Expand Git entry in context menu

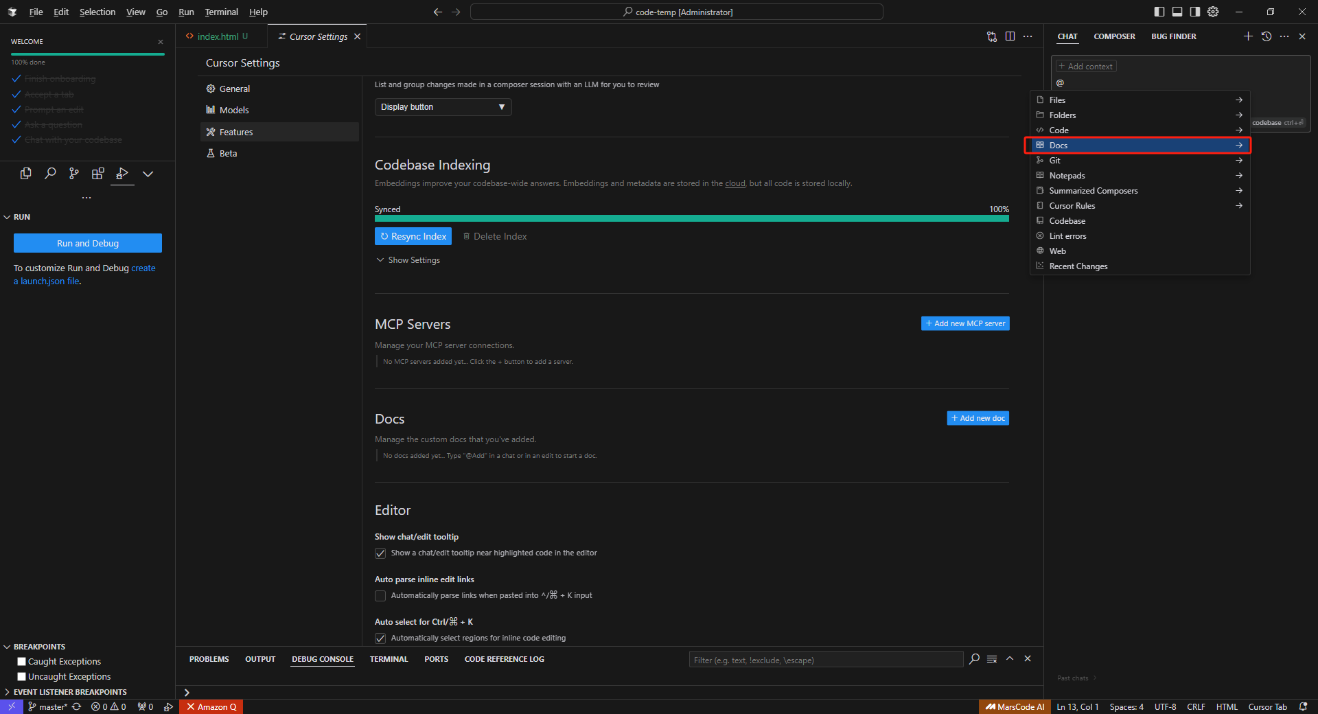pyautogui.click(x=1140, y=161)
